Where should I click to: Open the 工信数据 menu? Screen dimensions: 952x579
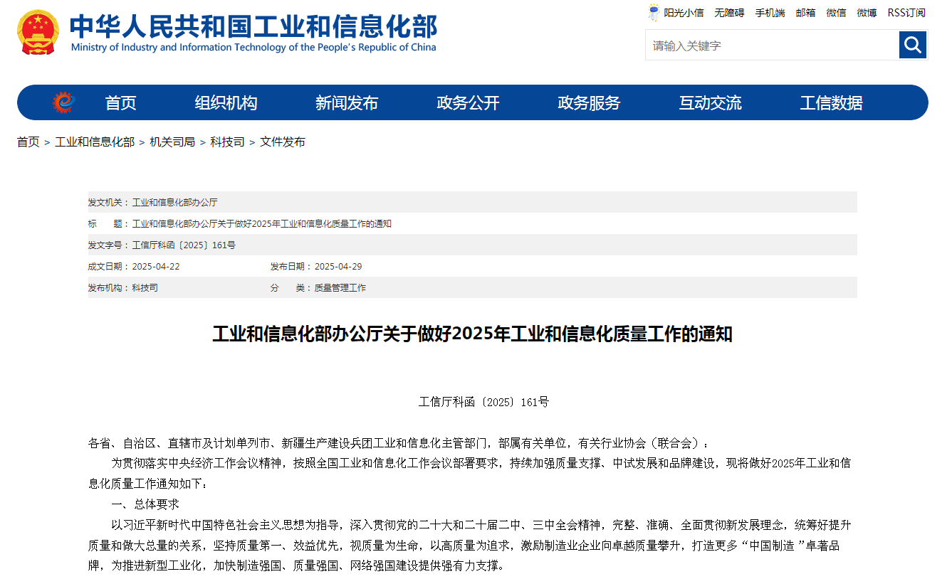click(x=831, y=102)
